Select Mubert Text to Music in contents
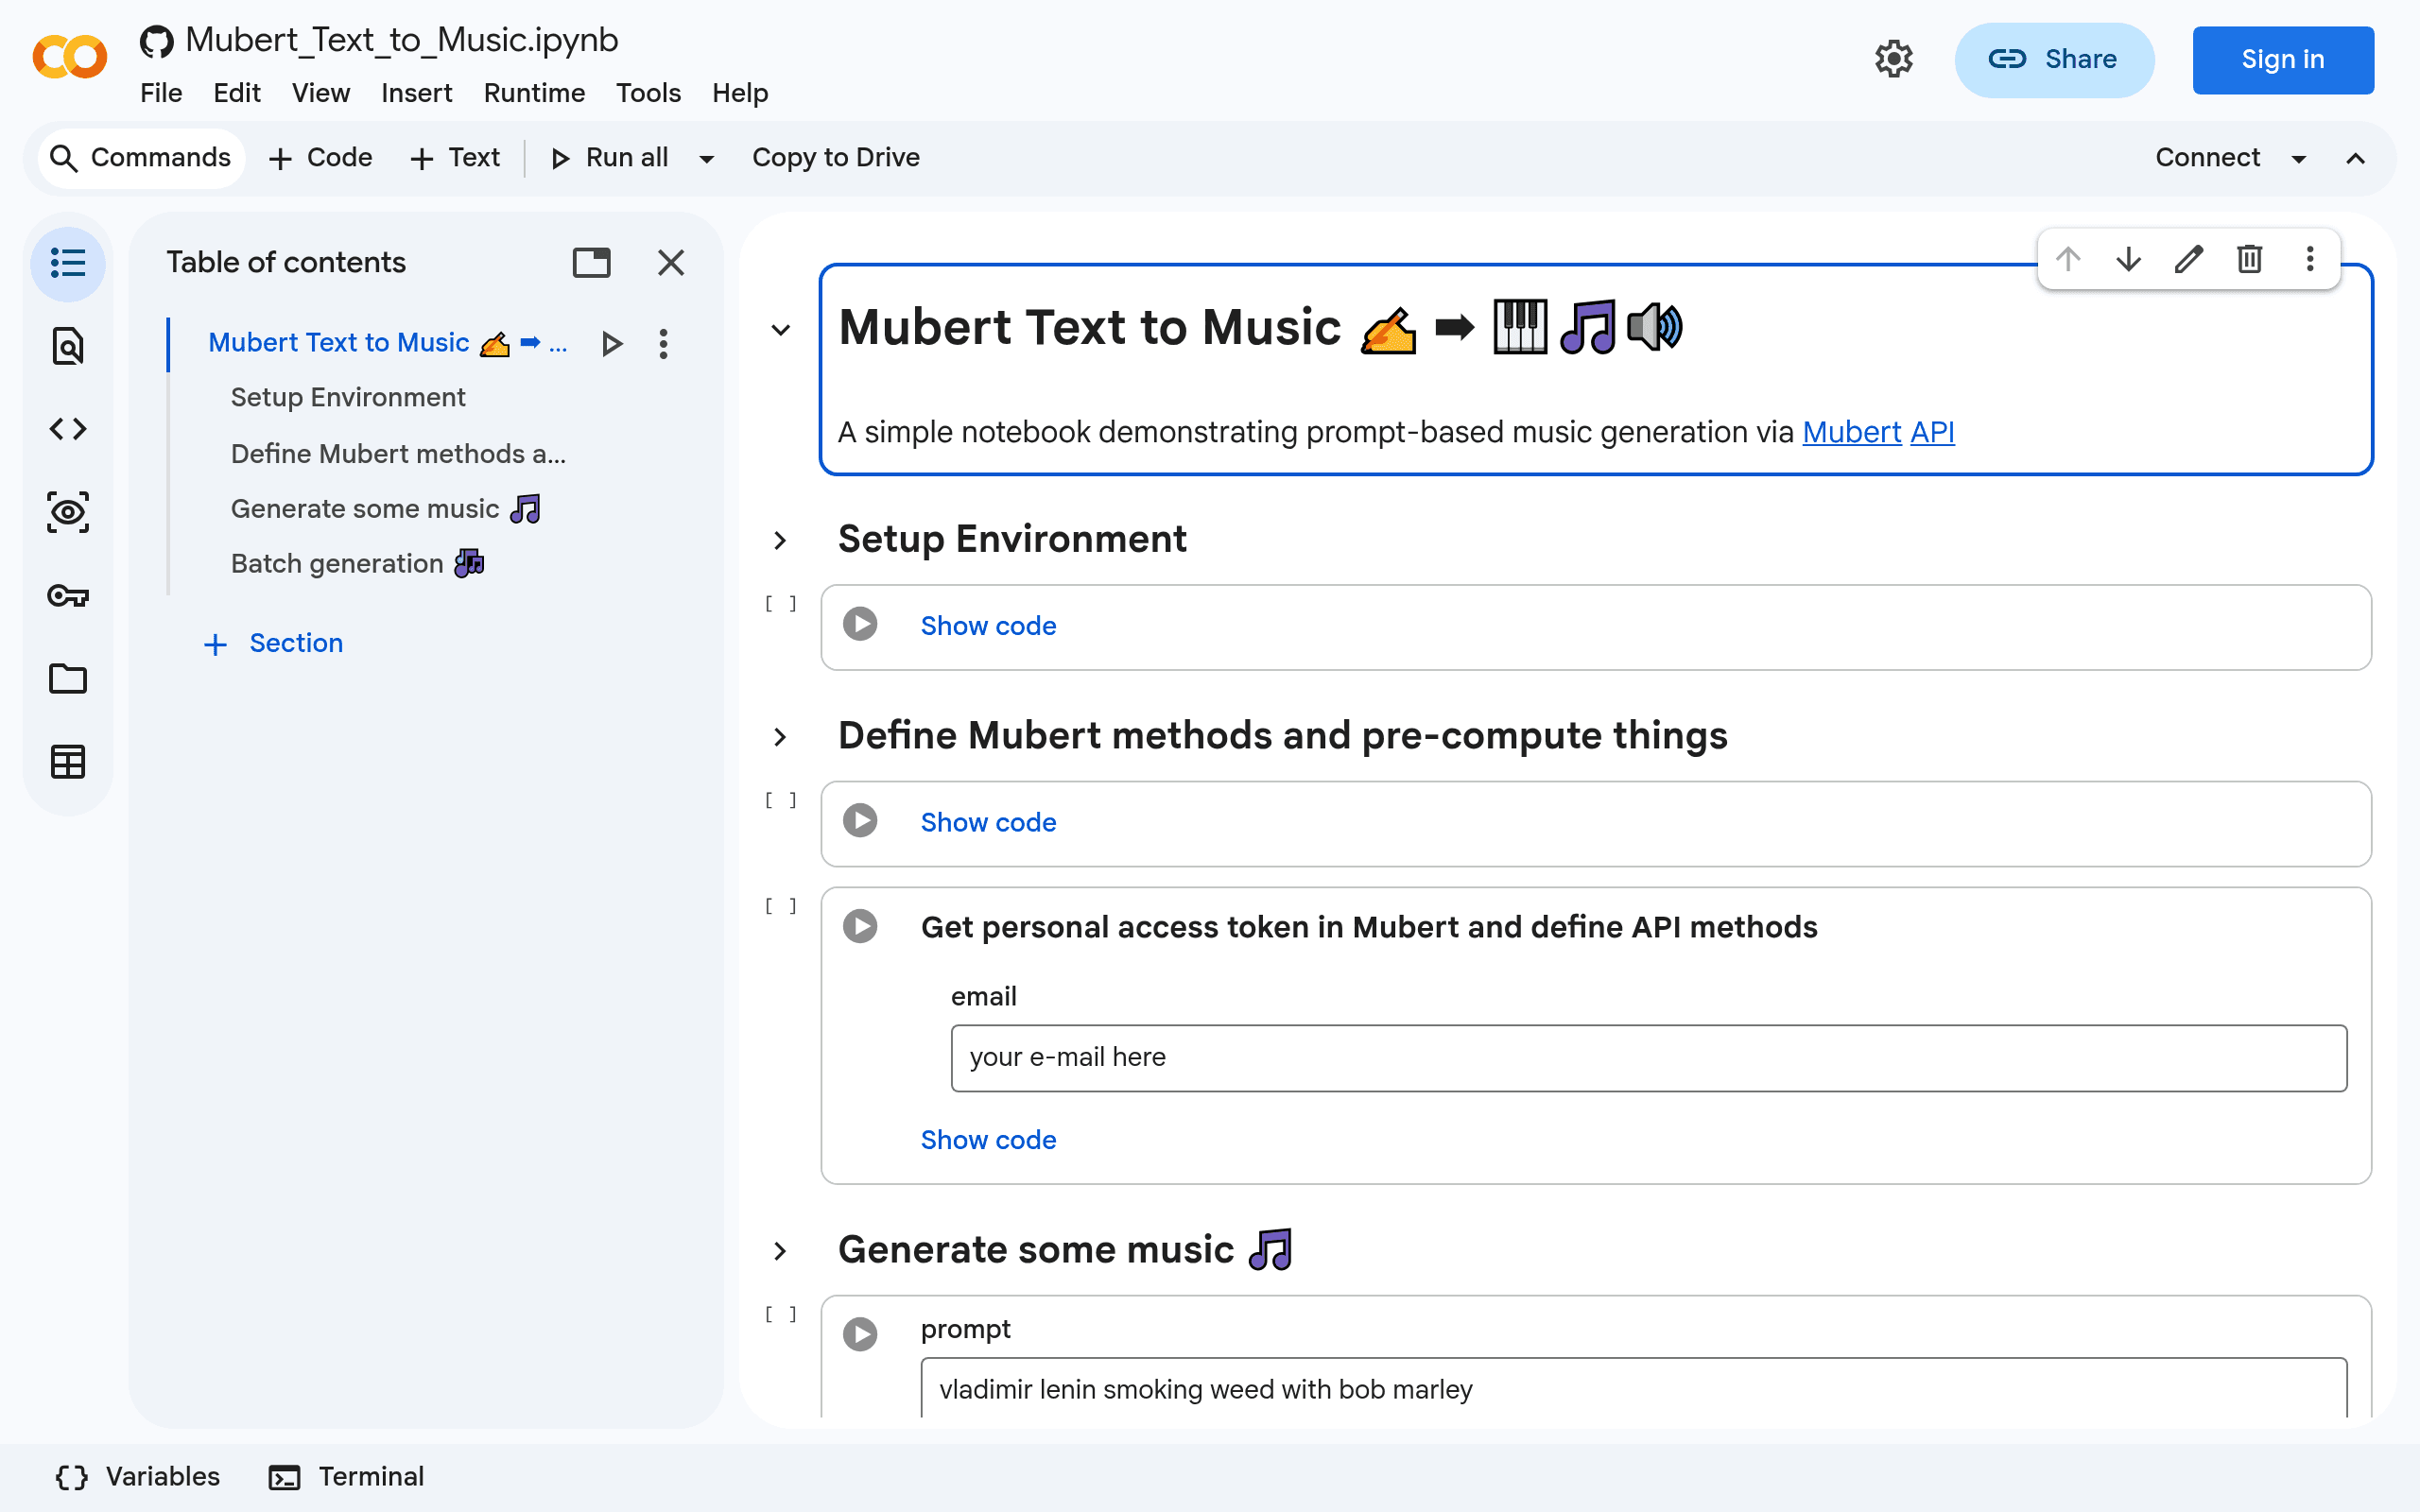This screenshot has height=1512, width=2420. pos(388,343)
